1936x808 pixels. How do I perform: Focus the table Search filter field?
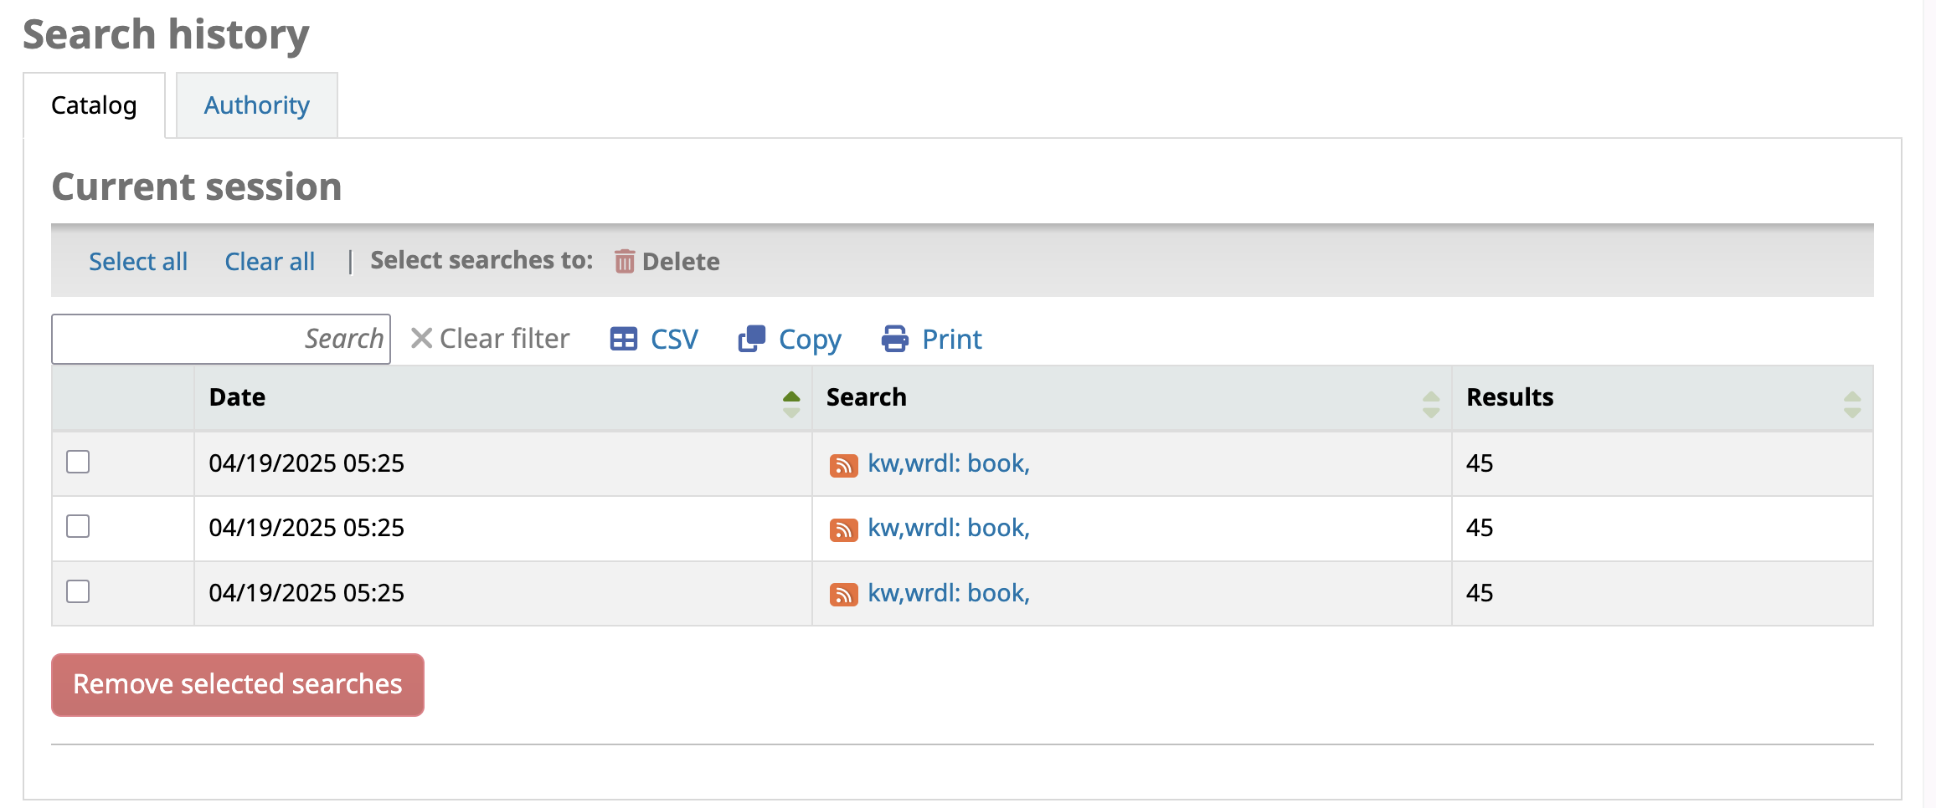click(x=221, y=339)
